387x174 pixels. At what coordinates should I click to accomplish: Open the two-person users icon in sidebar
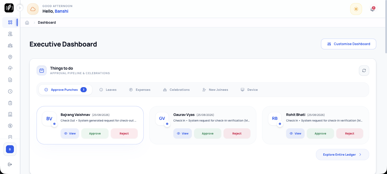coord(10,34)
